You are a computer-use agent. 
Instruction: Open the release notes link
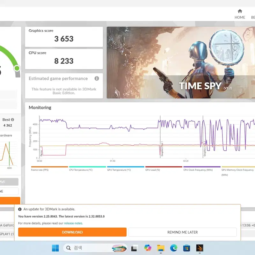coord(73,223)
